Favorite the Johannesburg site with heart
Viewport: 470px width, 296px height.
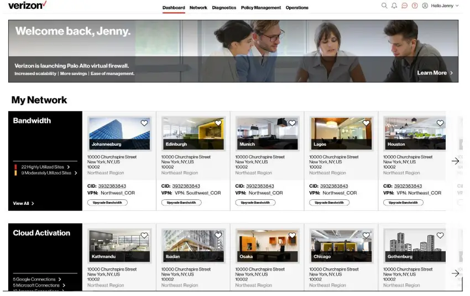pos(144,123)
